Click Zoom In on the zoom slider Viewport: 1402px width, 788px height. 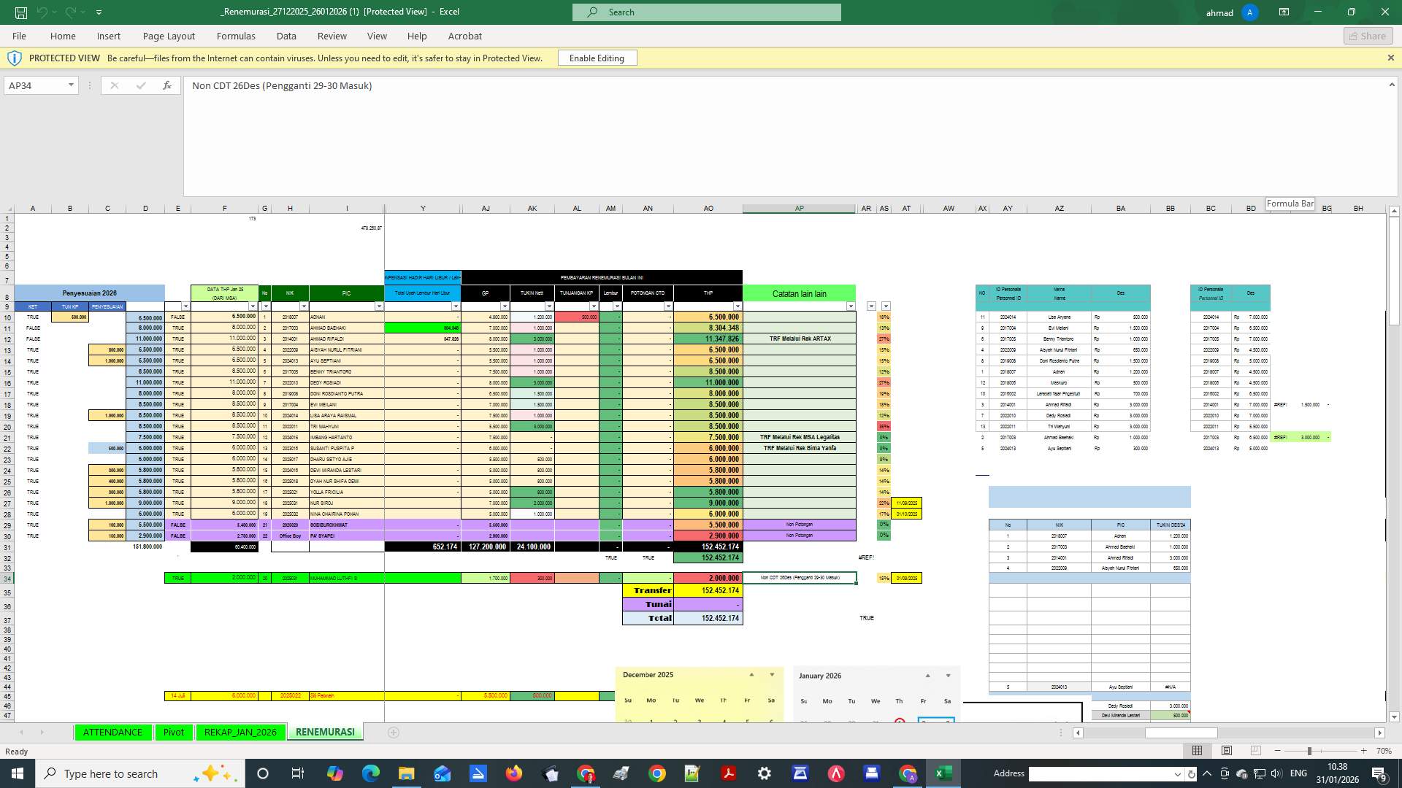pos(1363,750)
